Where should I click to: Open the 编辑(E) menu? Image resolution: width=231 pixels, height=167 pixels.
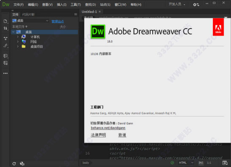coord(33,5)
